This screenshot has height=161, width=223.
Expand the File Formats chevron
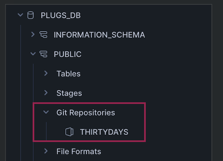point(46,151)
